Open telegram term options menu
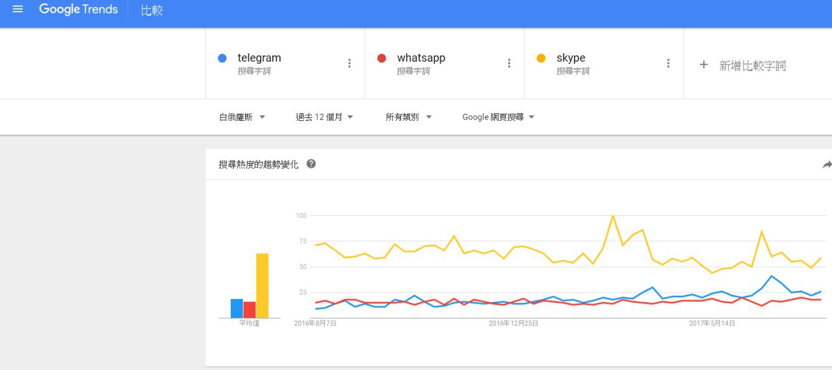 (x=349, y=63)
